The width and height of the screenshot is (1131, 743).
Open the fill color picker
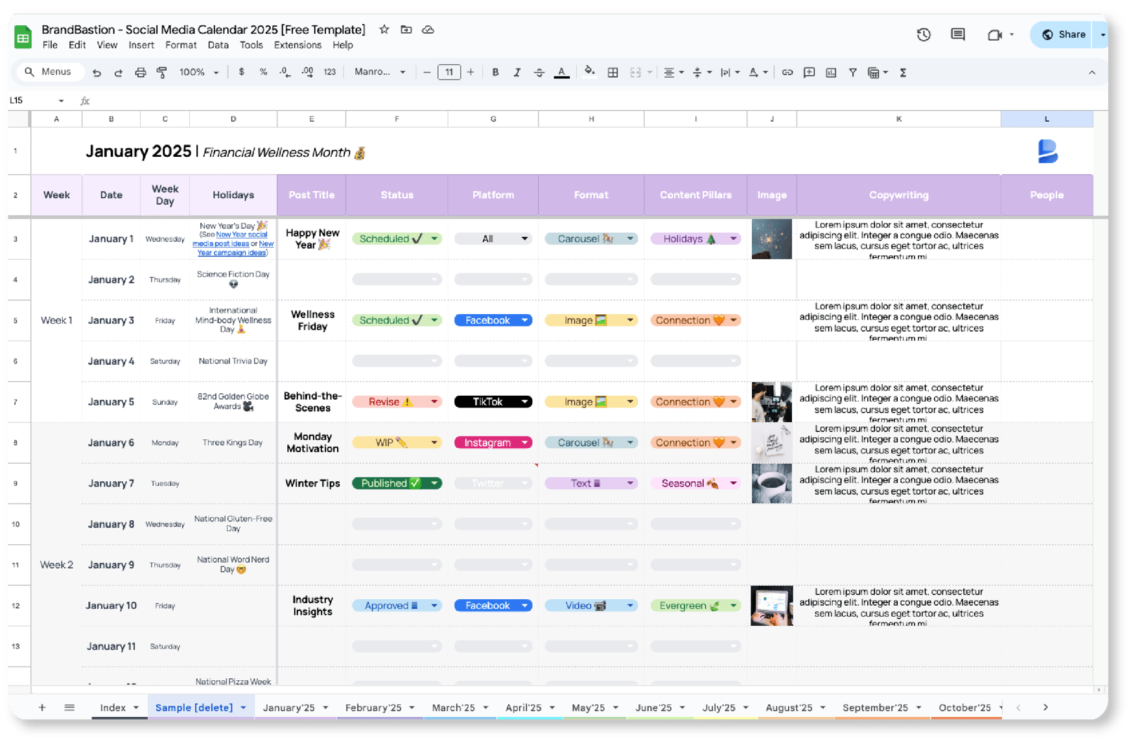[588, 72]
